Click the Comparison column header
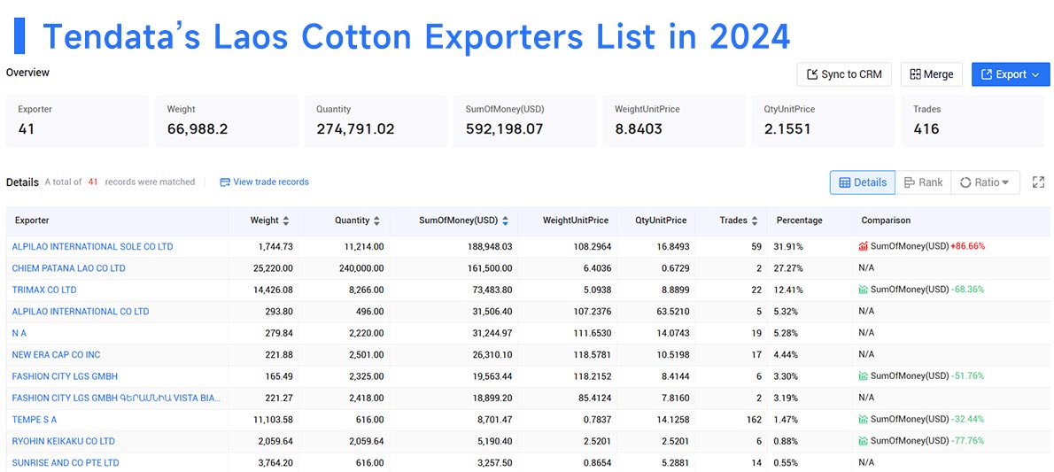The image size is (1054, 472). [886, 221]
